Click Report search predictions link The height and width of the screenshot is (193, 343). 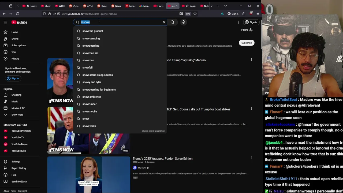(153, 131)
